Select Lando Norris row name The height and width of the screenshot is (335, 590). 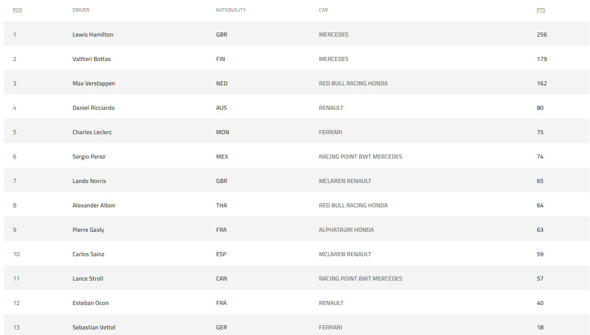[x=89, y=181]
